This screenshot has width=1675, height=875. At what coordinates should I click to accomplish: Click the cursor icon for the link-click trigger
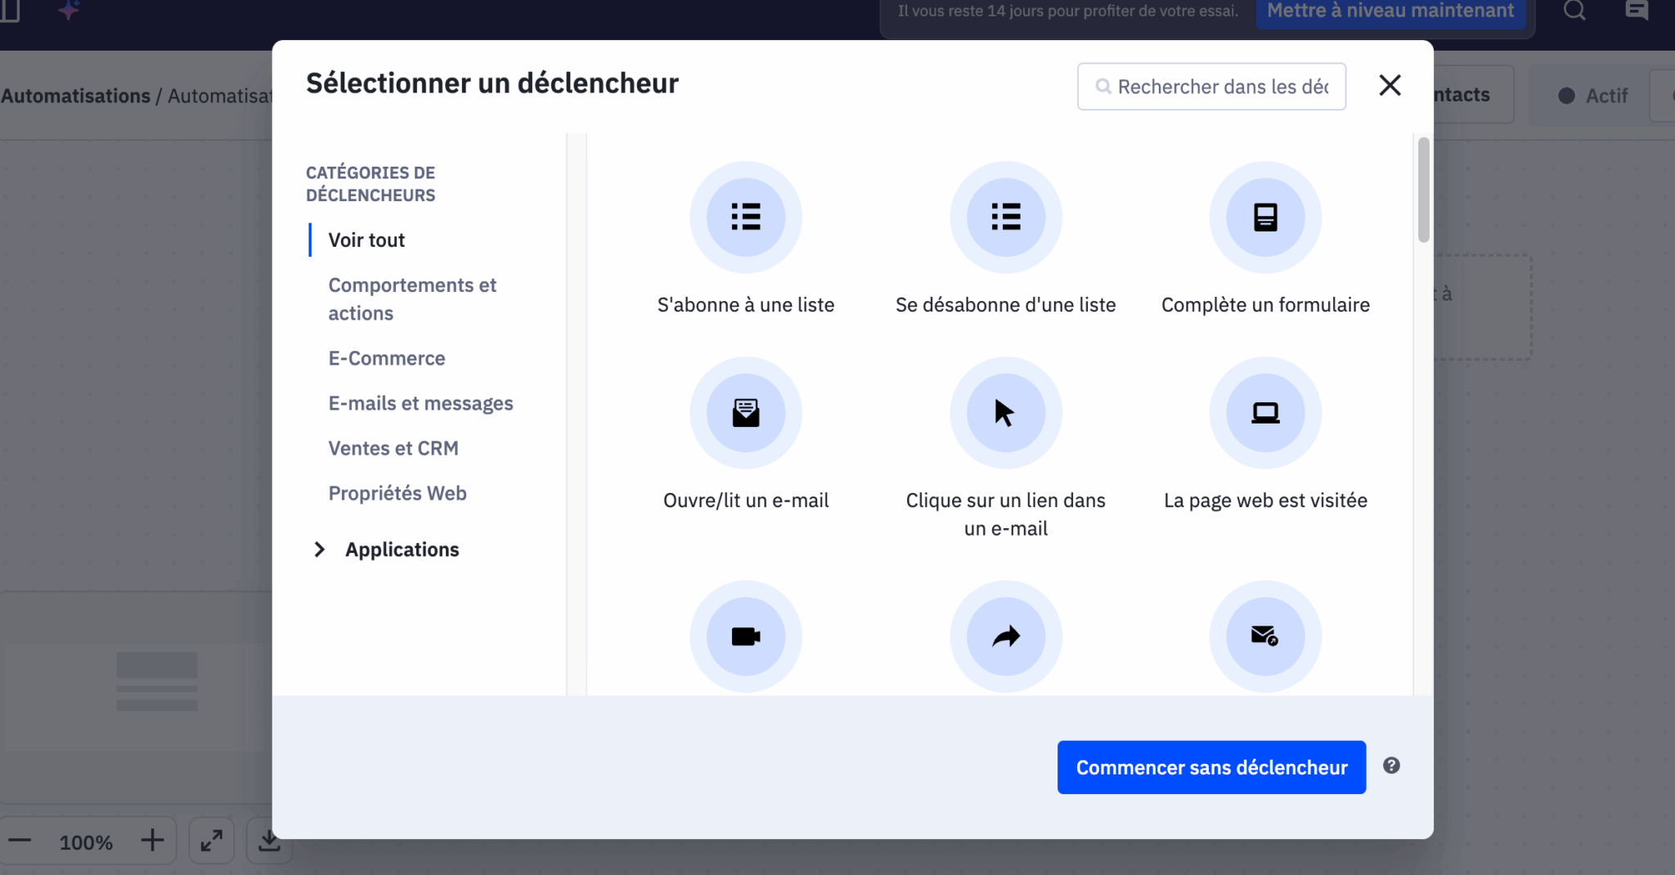pyautogui.click(x=1005, y=413)
